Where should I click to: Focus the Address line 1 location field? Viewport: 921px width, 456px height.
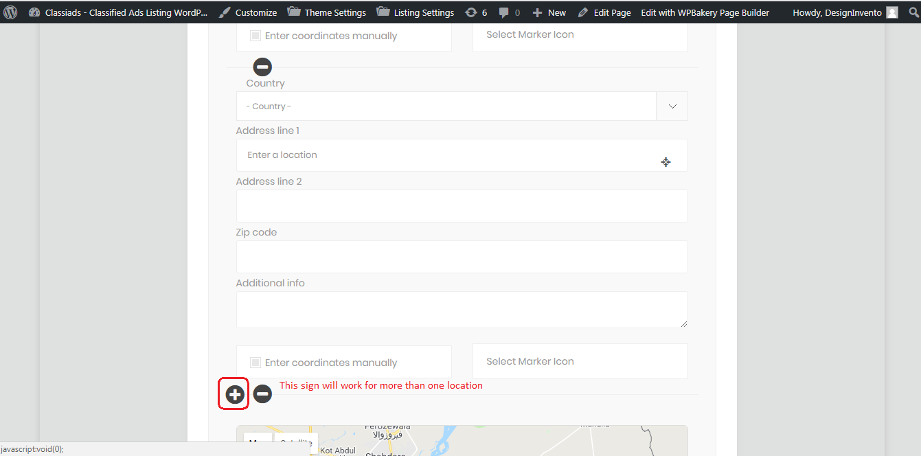[462, 155]
